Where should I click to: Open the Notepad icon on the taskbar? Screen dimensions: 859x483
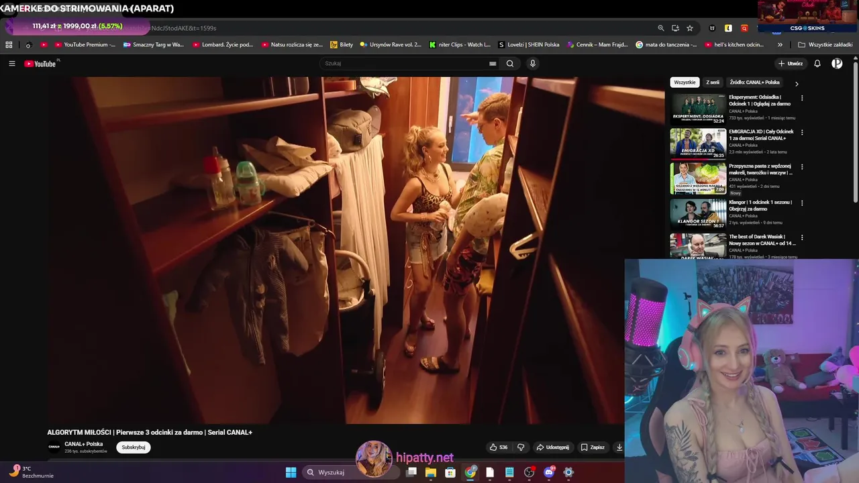[509, 472]
